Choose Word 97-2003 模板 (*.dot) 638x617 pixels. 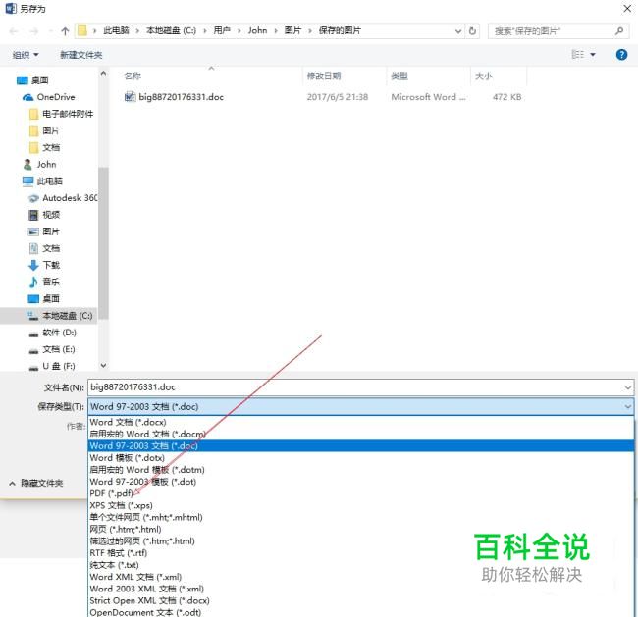pos(361,482)
